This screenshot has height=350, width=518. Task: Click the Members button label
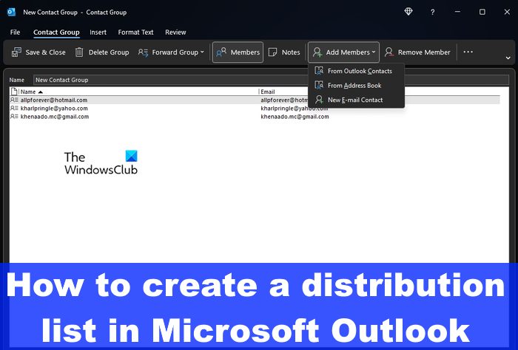pyautogui.click(x=245, y=52)
